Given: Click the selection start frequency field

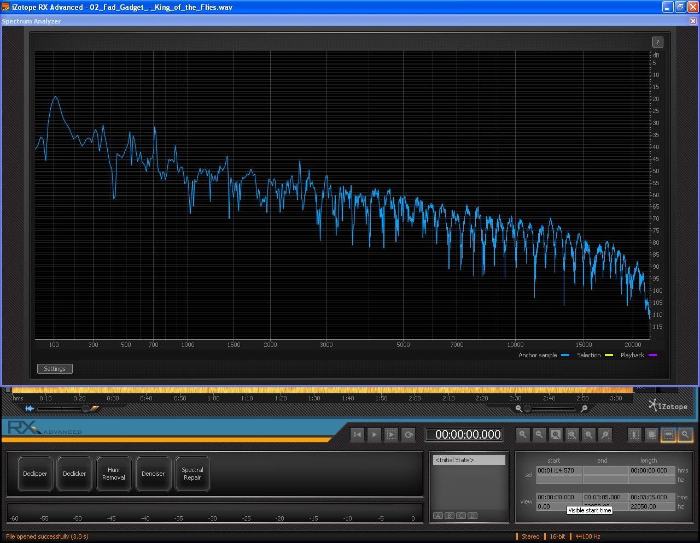Looking at the screenshot, I should pos(559,480).
